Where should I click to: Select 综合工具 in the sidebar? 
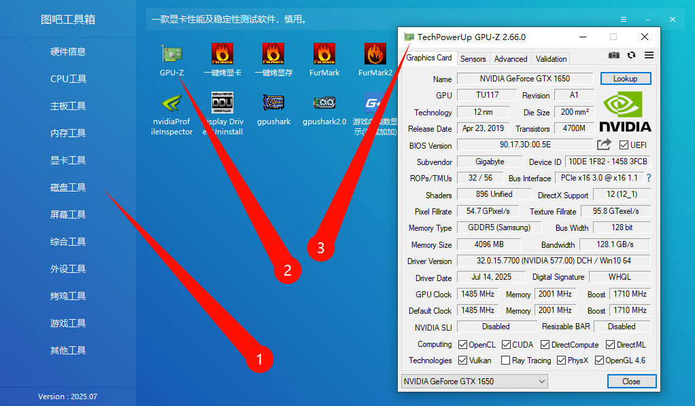(x=68, y=242)
